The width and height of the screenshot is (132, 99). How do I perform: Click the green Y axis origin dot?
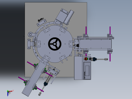tap(8, 91)
